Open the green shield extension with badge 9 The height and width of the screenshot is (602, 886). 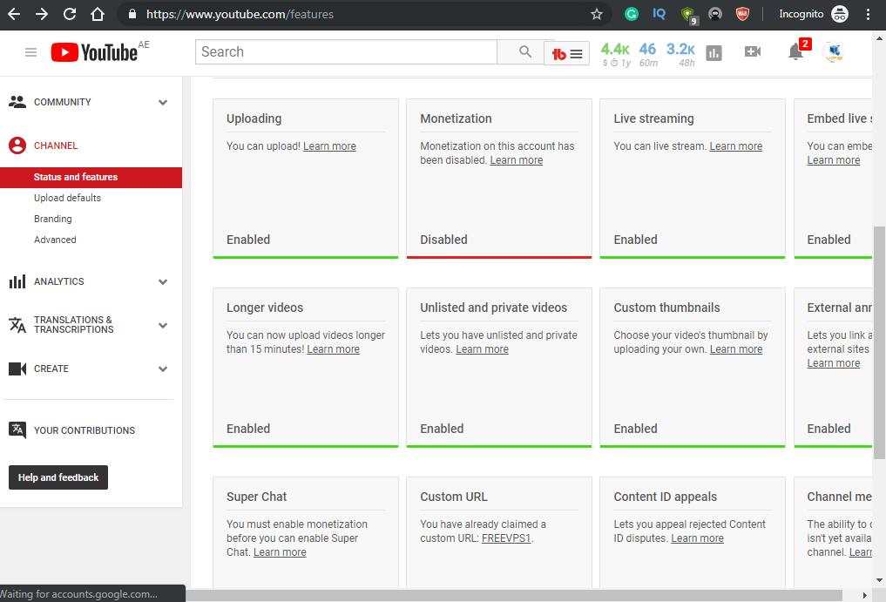point(689,16)
